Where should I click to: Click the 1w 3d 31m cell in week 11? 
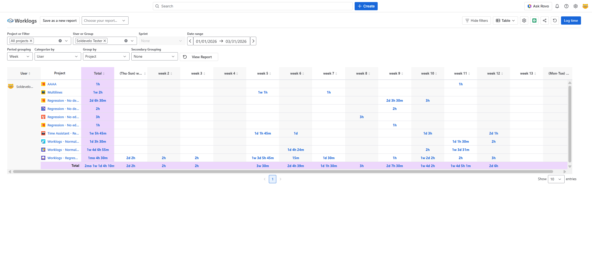pyautogui.click(x=461, y=150)
